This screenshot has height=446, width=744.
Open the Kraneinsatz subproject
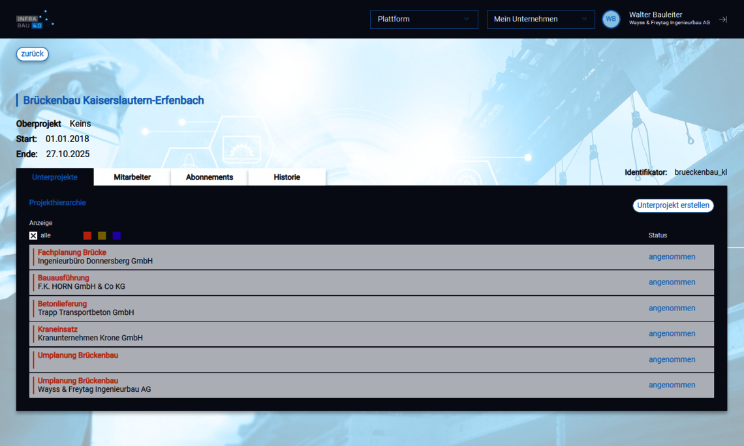pyautogui.click(x=371, y=334)
